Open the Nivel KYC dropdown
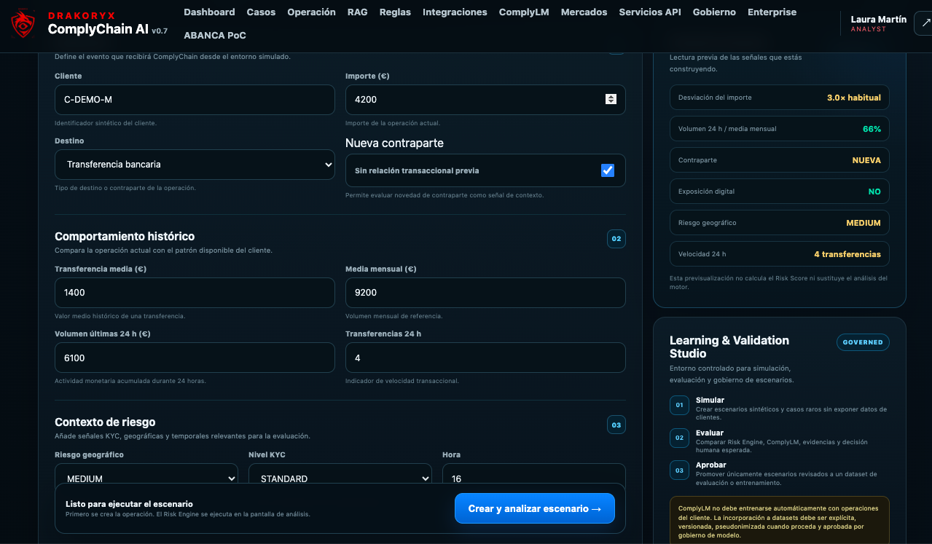932x544 pixels. (x=340, y=478)
